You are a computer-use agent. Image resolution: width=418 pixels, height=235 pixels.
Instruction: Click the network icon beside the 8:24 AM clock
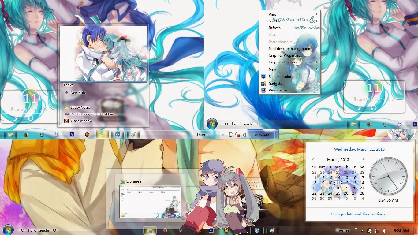(377, 231)
